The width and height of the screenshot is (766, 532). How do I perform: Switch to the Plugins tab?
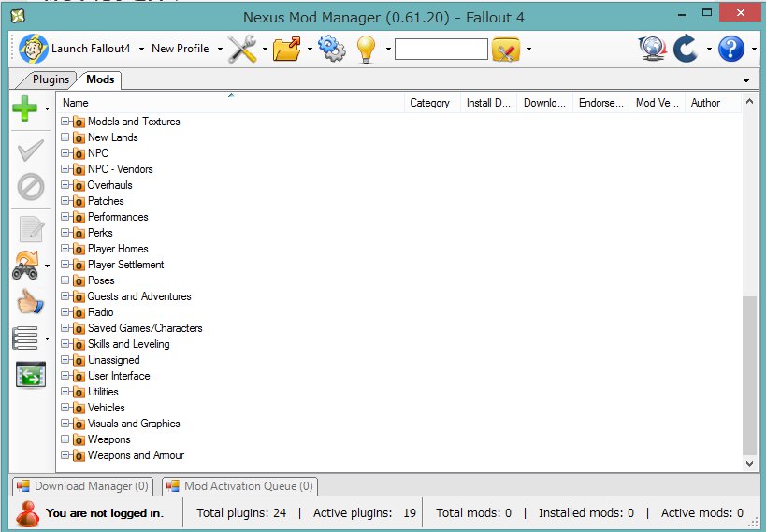(51, 79)
